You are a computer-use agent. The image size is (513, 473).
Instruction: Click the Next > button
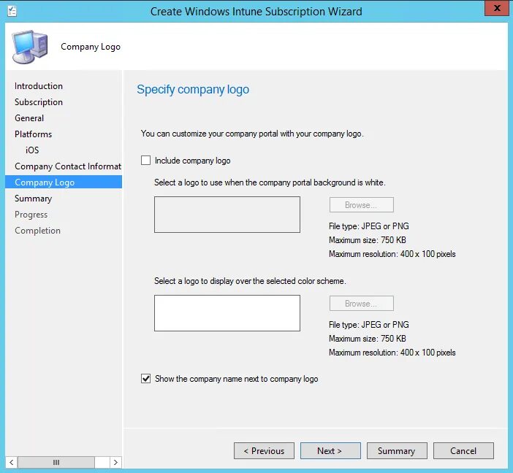330,451
